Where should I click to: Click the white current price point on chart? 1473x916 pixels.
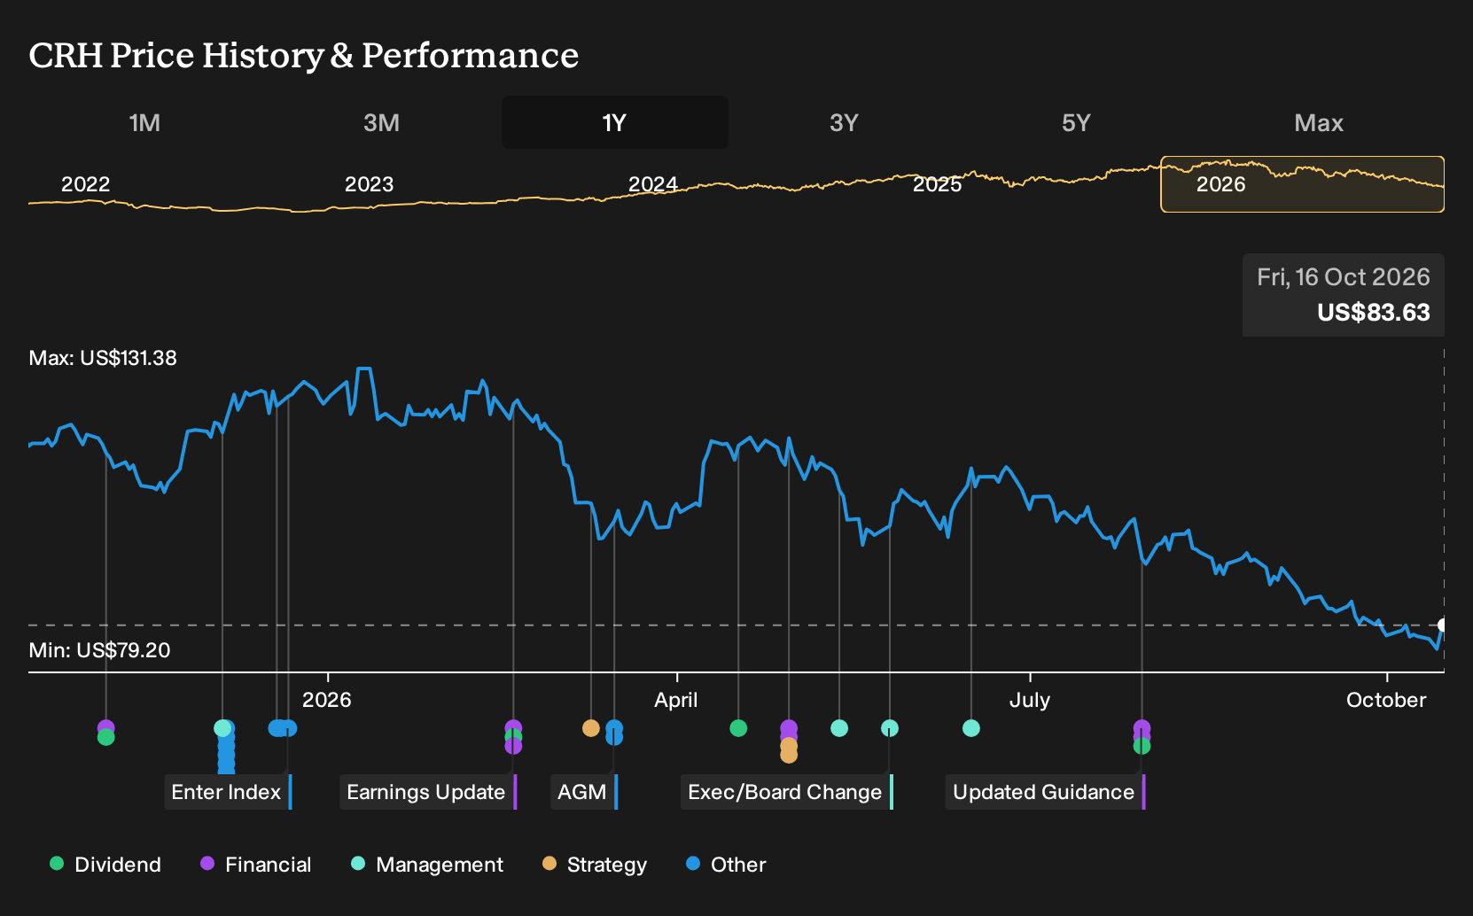tap(1443, 625)
